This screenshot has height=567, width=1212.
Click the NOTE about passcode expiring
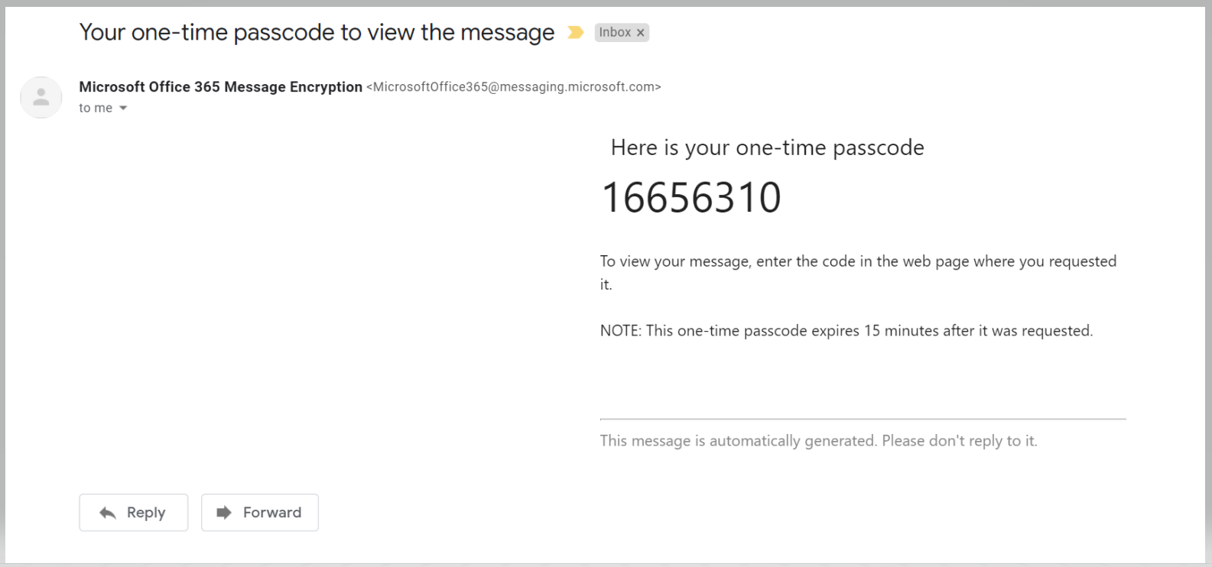846,331
